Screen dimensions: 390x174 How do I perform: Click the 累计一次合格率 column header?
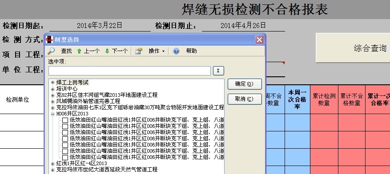click(x=378, y=99)
